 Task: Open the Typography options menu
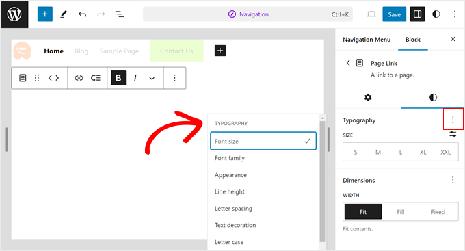[453, 120]
